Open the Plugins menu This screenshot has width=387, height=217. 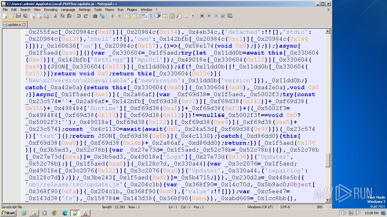click(132, 10)
